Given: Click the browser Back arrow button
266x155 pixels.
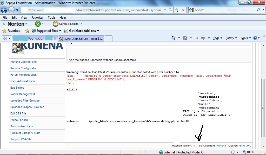Looking at the screenshot, I should [4, 10].
